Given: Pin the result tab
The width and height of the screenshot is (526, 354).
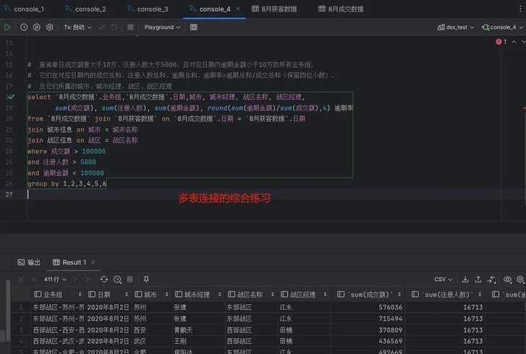Looking at the screenshot, I should [x=146, y=279].
